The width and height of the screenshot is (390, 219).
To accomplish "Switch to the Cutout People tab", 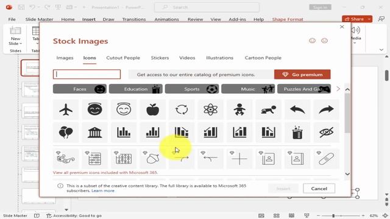I will pos(123,58).
